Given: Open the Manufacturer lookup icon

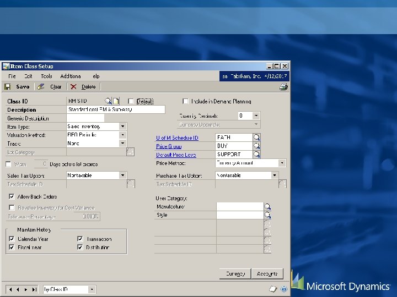Looking at the screenshot, I should [267, 207].
